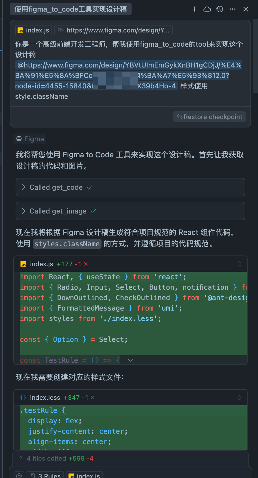Close the chat panel with X
This screenshot has width=258, height=478.
pyautogui.click(x=246, y=9)
